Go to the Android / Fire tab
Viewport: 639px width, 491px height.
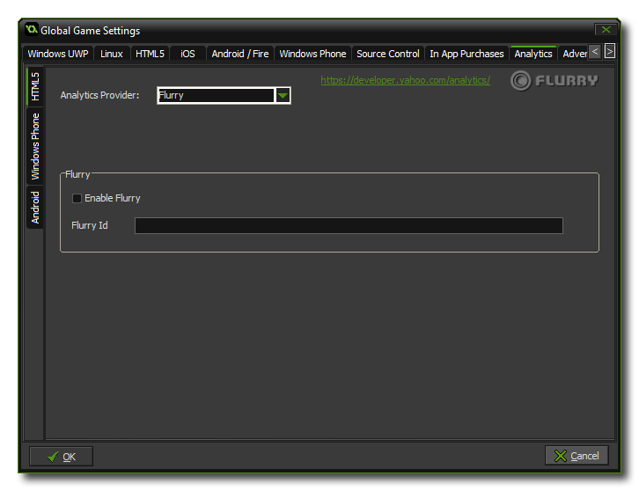(x=240, y=54)
